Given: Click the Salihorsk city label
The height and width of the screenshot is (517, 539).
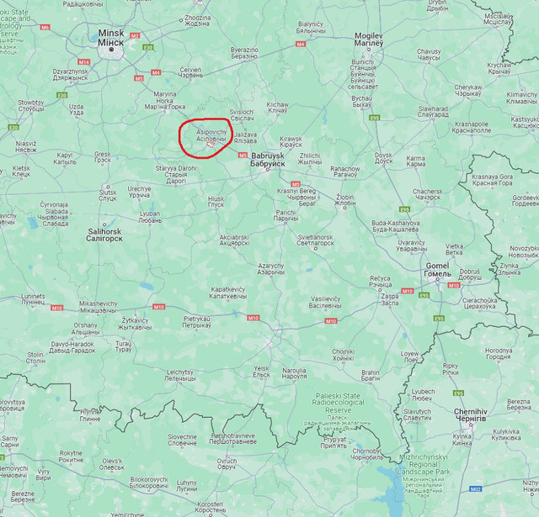Looking at the screenshot, I should (x=104, y=235).
